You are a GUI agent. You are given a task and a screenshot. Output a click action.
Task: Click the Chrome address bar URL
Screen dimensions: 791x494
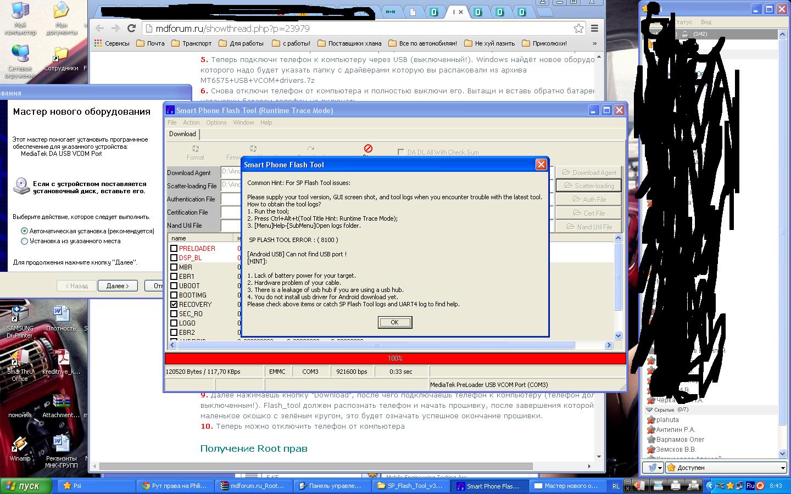tap(232, 29)
